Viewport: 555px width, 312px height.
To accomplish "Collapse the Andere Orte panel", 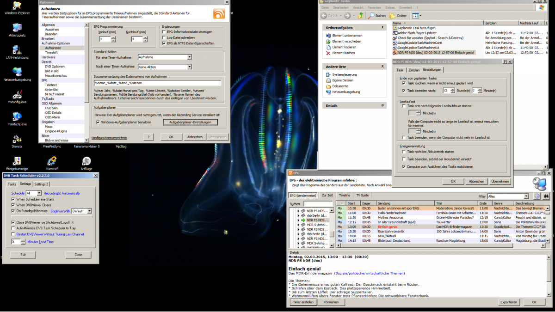I will coord(382,67).
